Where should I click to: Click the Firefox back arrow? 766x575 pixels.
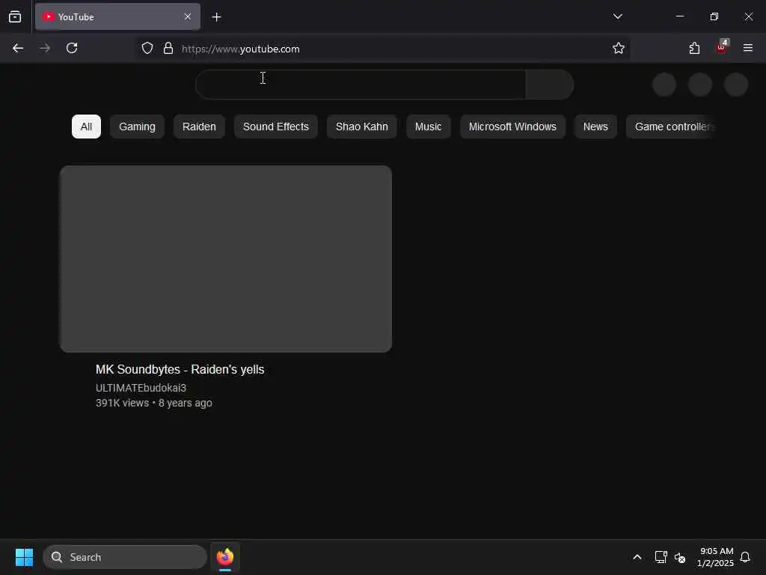coord(18,48)
